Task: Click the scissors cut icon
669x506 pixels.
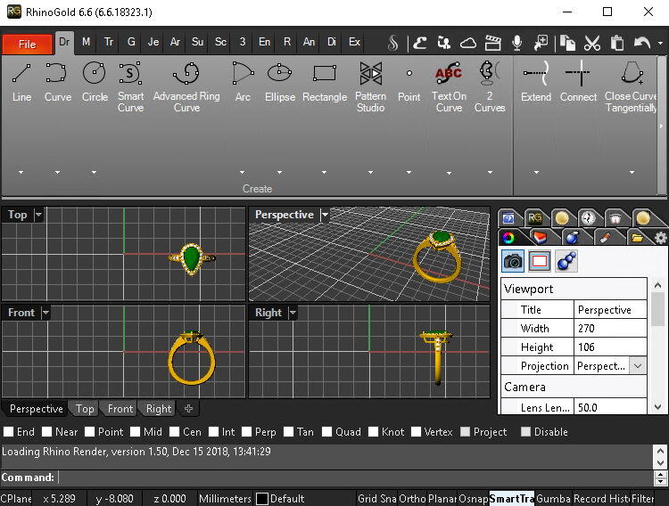Action: (592, 43)
